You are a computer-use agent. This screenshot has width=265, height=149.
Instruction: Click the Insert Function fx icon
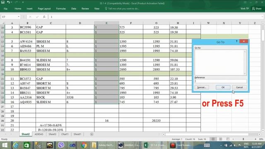click(44, 17)
